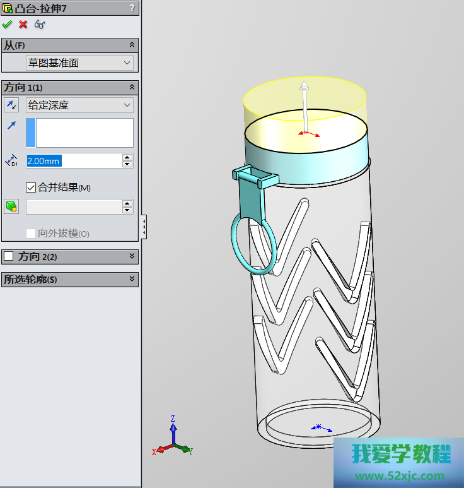This screenshot has width=464, height=488.
Task: Open the 给定深度 end condition dropdown
Action: pyautogui.click(x=79, y=105)
